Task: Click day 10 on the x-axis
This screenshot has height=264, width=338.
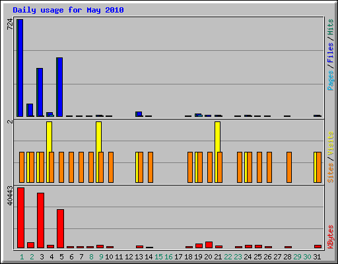Action: click(x=109, y=257)
